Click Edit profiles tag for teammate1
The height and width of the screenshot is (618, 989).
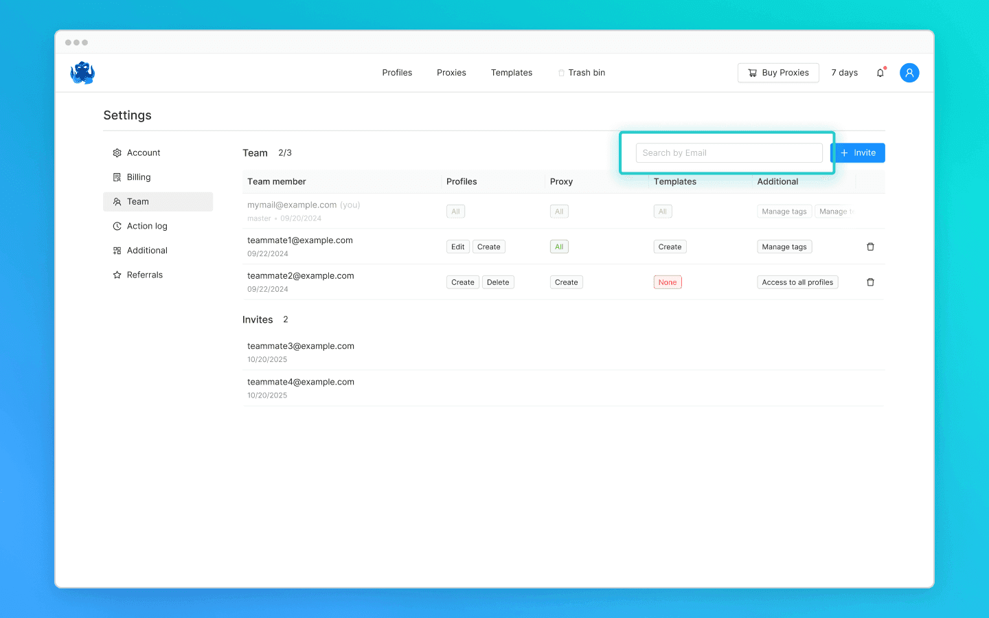[458, 247]
